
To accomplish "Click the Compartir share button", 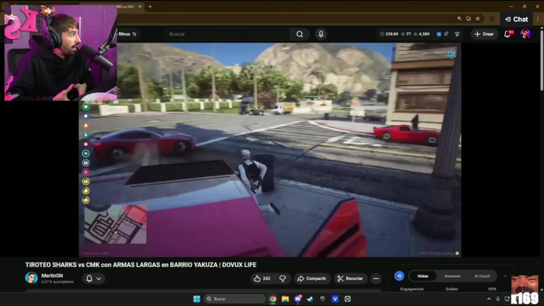I will click(x=312, y=278).
